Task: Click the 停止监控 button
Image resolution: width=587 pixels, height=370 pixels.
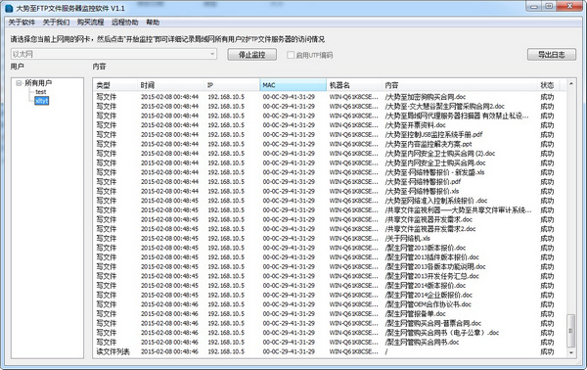Action: pyautogui.click(x=252, y=55)
